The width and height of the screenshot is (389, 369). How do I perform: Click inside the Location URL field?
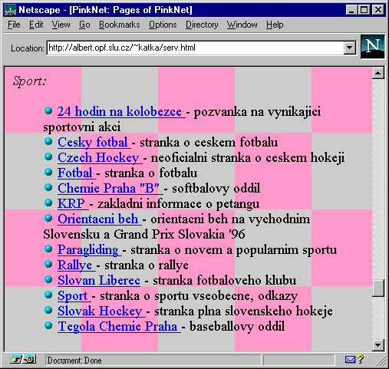196,48
